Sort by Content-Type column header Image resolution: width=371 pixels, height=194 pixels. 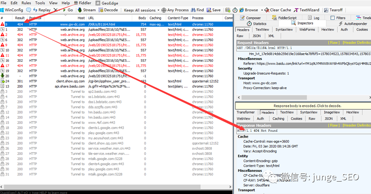[x=178, y=18]
